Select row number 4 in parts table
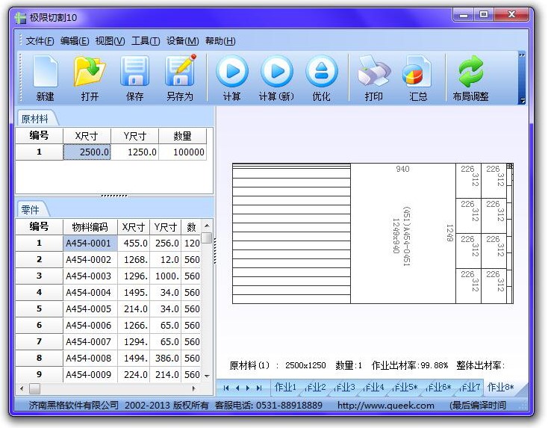The image size is (548, 428). click(39, 292)
